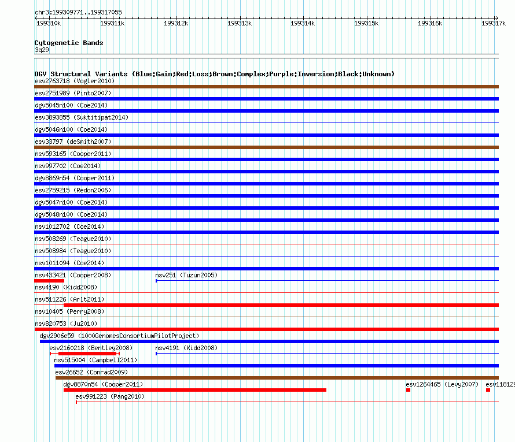Open the esv3893855 (Suktitipat2014) variant label
Viewport: 515px width, 442px height.
82,117
